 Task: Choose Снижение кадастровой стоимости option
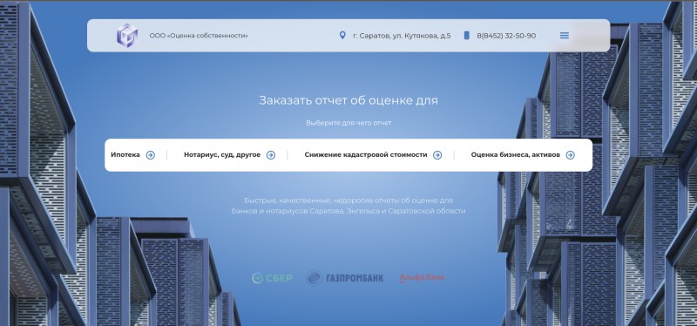click(x=366, y=155)
